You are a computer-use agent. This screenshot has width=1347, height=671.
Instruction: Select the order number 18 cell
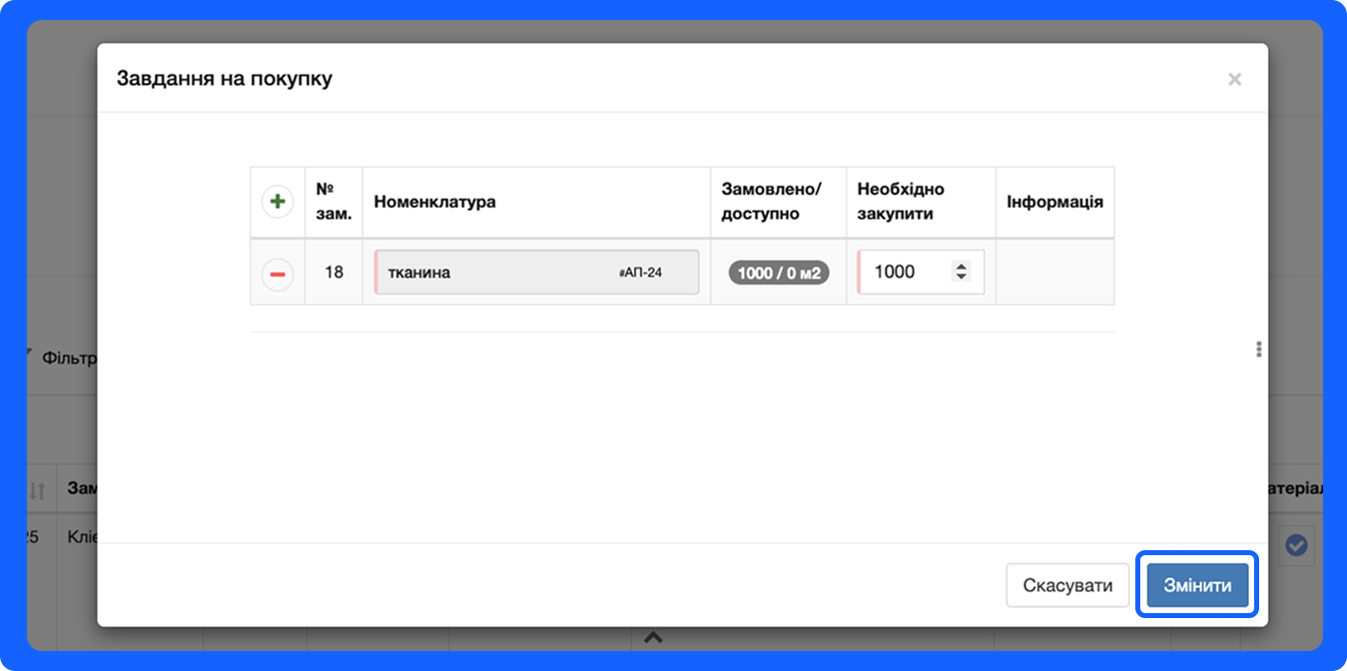334,272
